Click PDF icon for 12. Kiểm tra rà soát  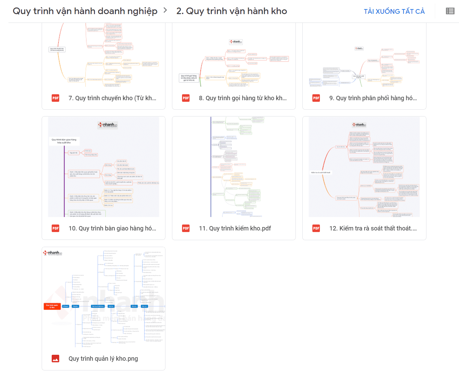[x=316, y=228]
